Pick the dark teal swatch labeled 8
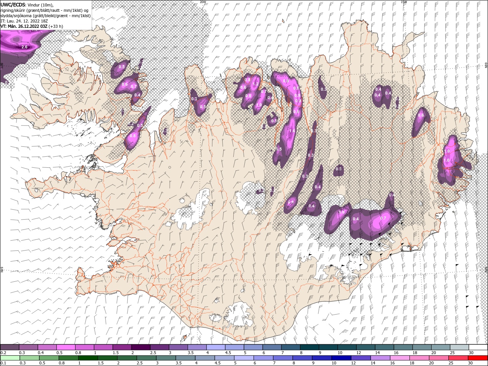 pyautogui.click(x=309, y=347)
